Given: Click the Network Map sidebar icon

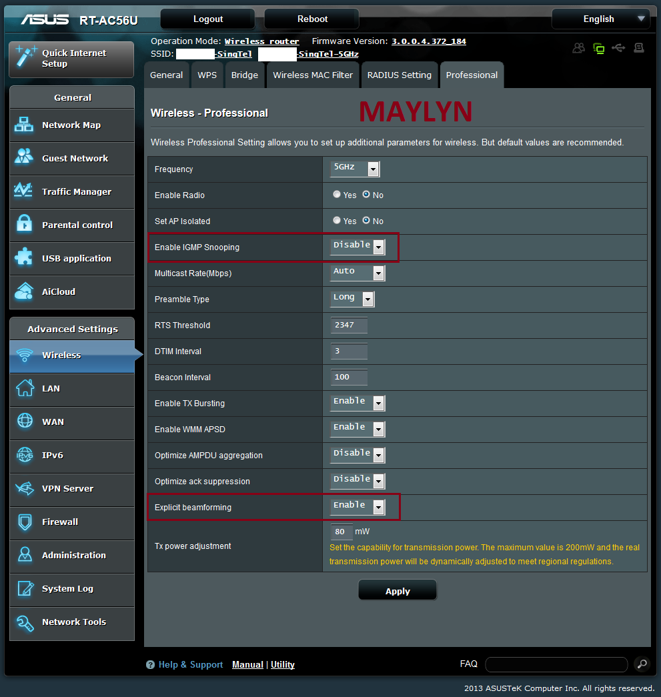Looking at the screenshot, I should (x=25, y=125).
